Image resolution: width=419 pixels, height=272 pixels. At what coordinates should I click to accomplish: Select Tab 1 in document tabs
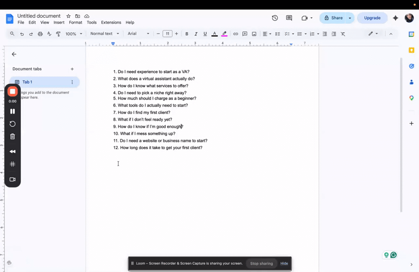coord(44,82)
